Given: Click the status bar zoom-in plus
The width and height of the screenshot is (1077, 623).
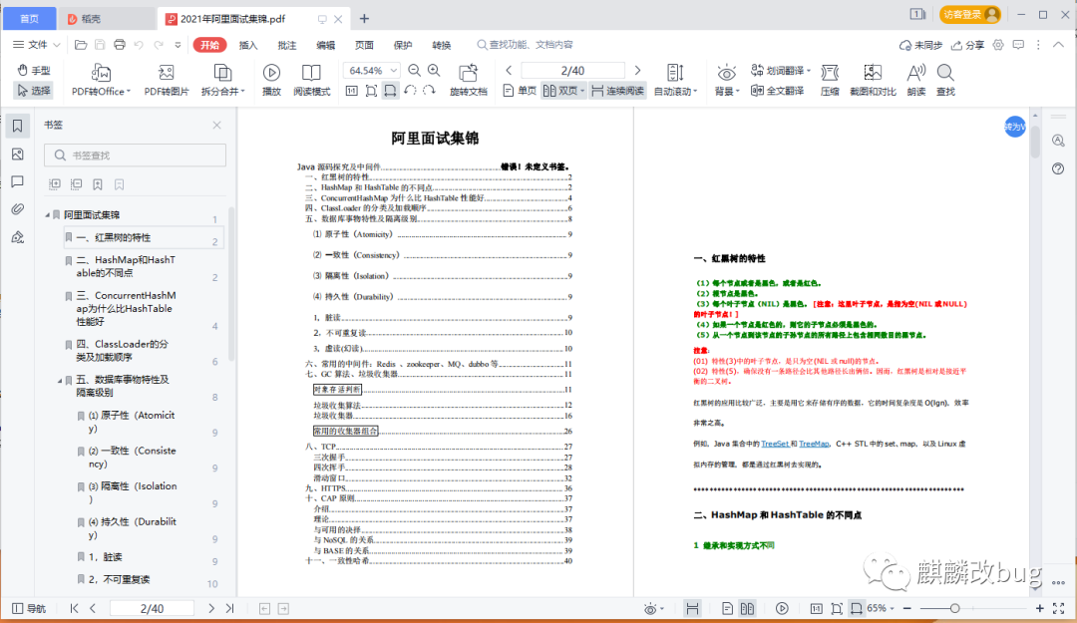Looking at the screenshot, I should pos(1039,609).
